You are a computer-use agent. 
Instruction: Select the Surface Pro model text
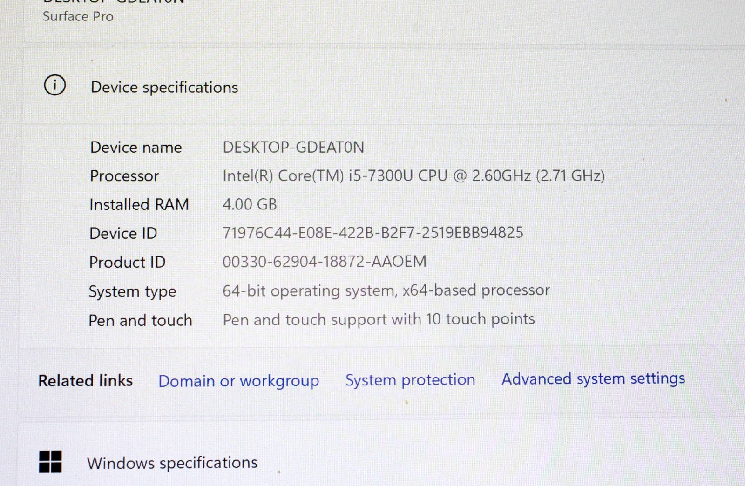click(78, 16)
